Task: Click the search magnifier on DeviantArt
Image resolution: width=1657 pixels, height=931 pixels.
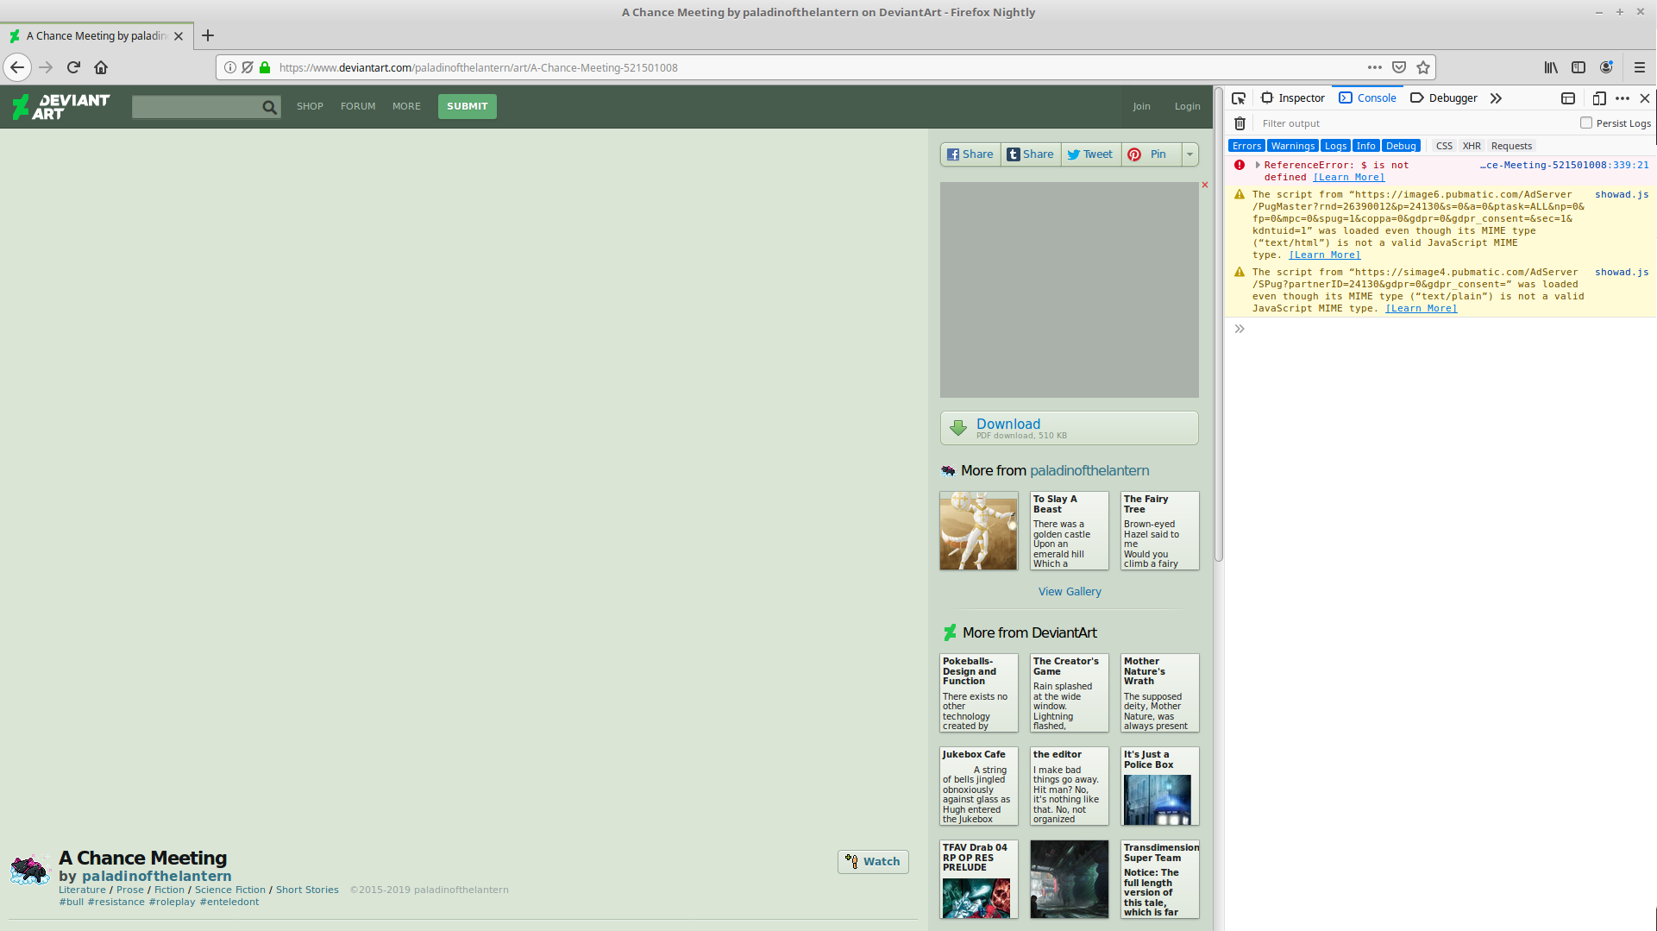Action: tap(269, 106)
